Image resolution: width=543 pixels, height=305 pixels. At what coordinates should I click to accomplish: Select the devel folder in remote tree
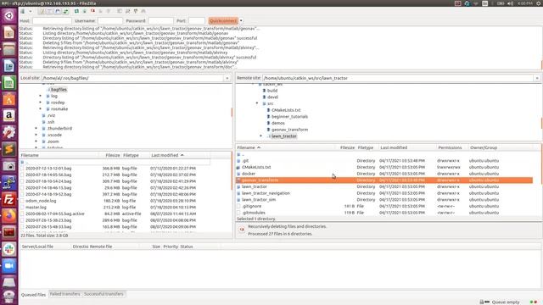coord(272,97)
